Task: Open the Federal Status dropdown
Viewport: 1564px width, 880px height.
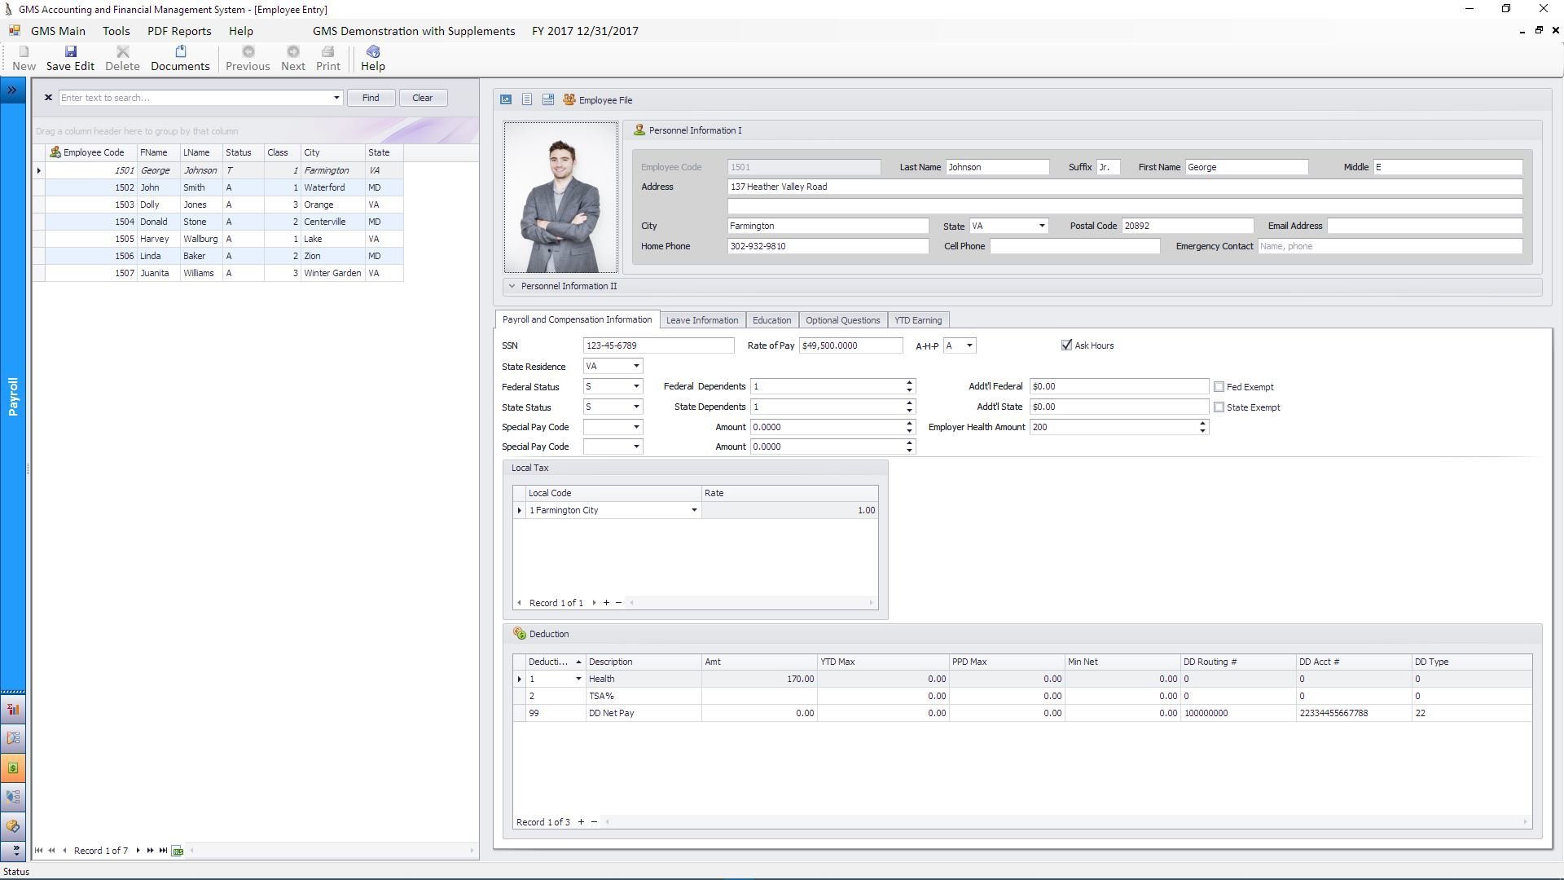Action: (x=636, y=387)
